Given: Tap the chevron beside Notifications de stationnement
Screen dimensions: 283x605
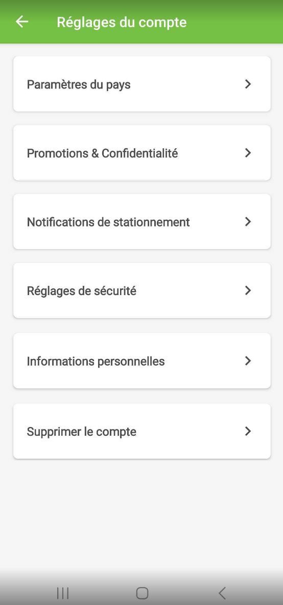Looking at the screenshot, I should coord(248,221).
